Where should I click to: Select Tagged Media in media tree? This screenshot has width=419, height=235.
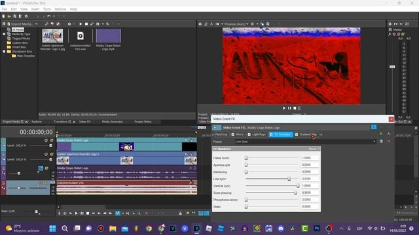[x=21, y=39]
